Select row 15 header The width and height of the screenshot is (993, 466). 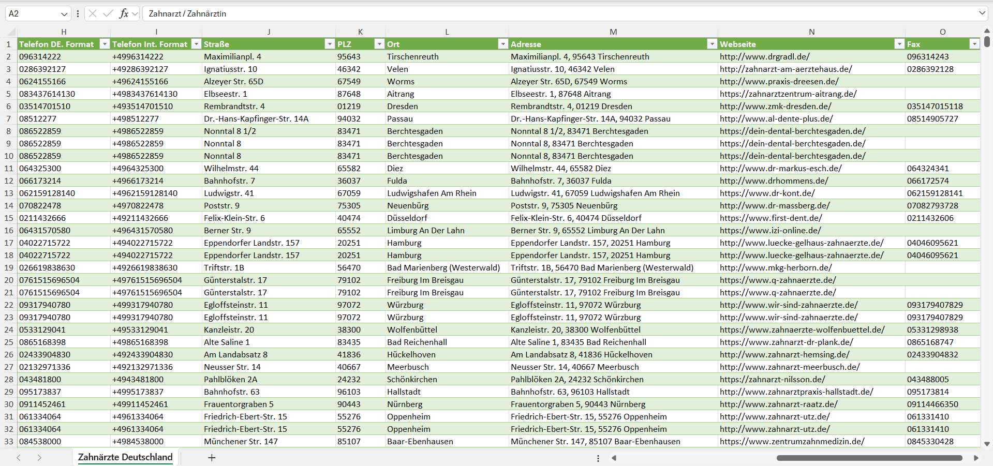coord(9,218)
